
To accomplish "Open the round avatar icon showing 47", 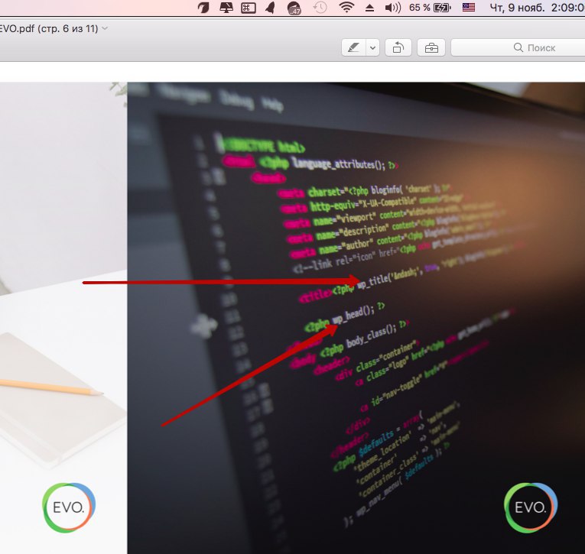I will tap(294, 8).
